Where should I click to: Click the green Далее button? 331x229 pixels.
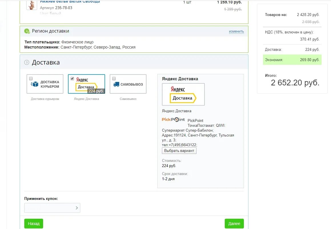coord(234,224)
